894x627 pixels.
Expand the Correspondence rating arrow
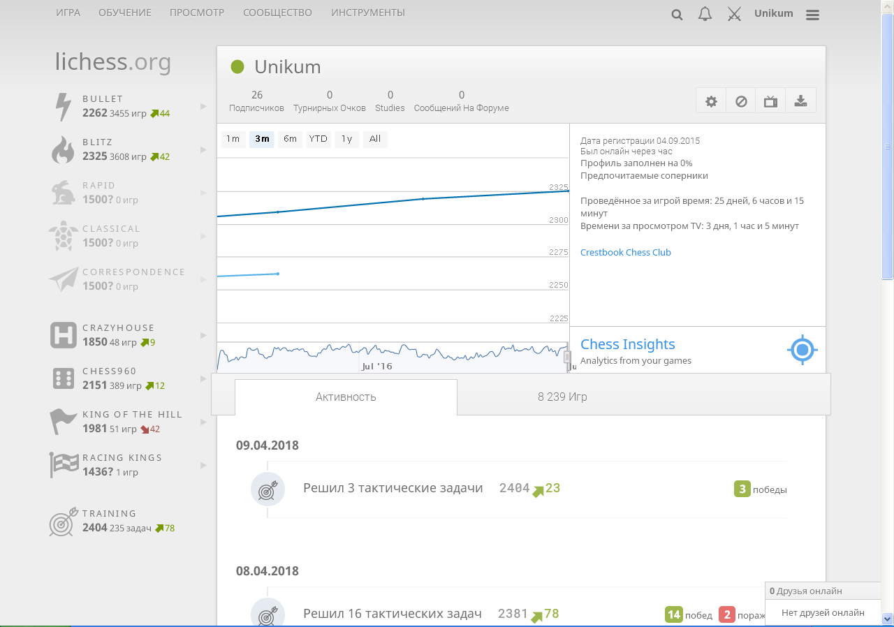pyautogui.click(x=204, y=279)
